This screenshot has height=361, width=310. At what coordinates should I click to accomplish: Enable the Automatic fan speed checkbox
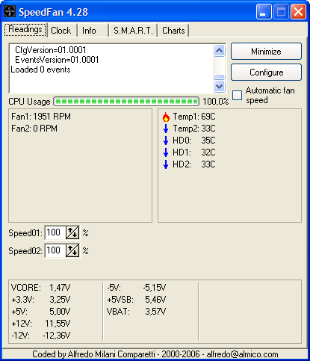click(x=237, y=95)
